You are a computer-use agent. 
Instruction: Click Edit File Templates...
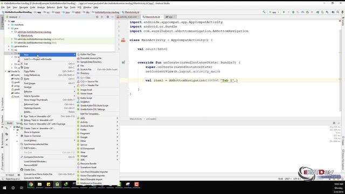[x=98, y=114]
